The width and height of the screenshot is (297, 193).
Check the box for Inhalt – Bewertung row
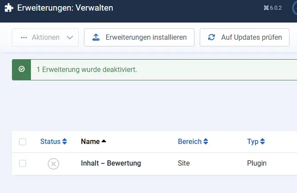23,163
